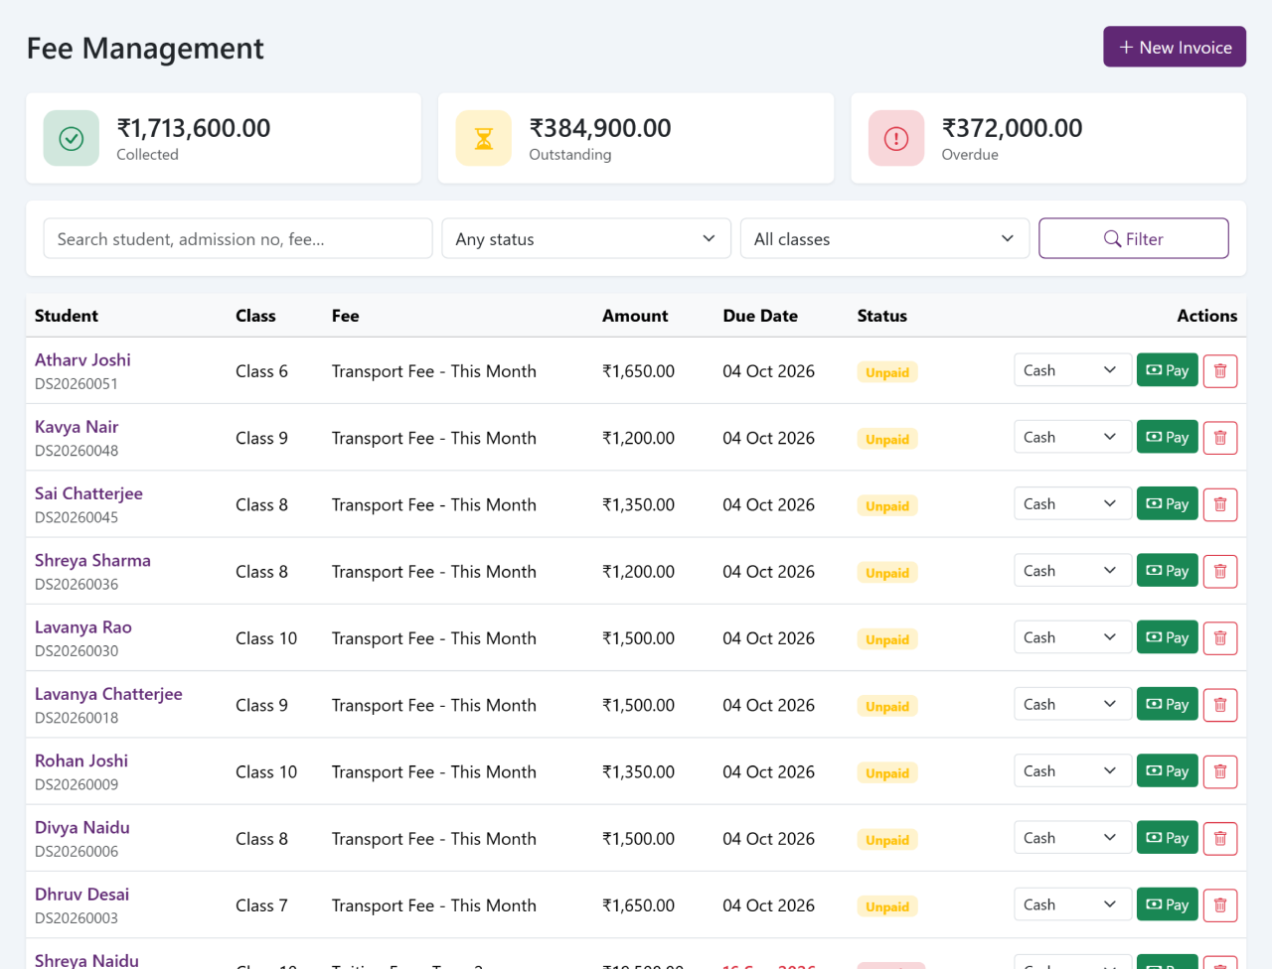The height and width of the screenshot is (969, 1272).
Task: Click admission number DS20260009
Action: coord(77,784)
